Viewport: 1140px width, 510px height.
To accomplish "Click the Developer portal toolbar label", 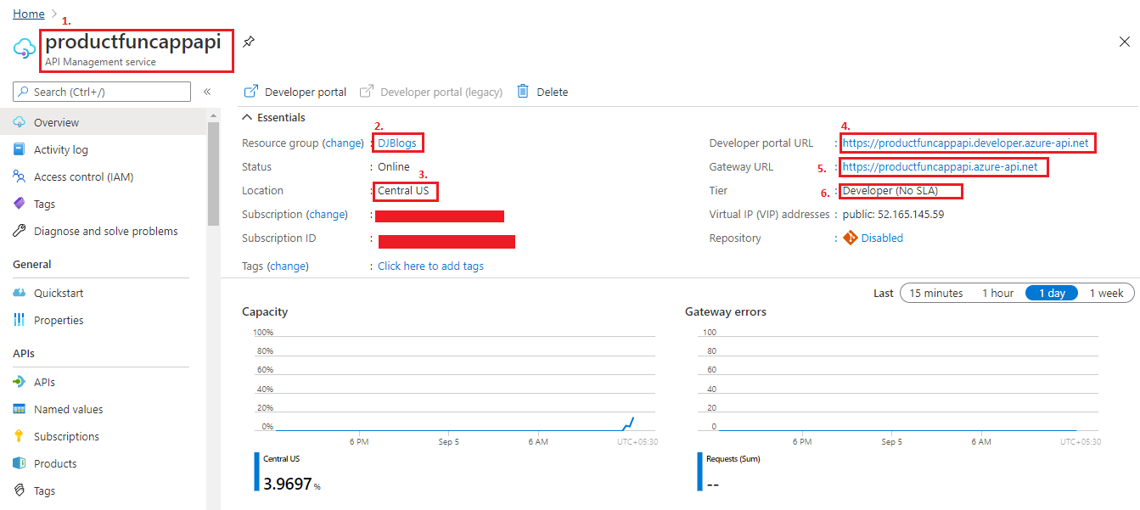I will point(306,92).
